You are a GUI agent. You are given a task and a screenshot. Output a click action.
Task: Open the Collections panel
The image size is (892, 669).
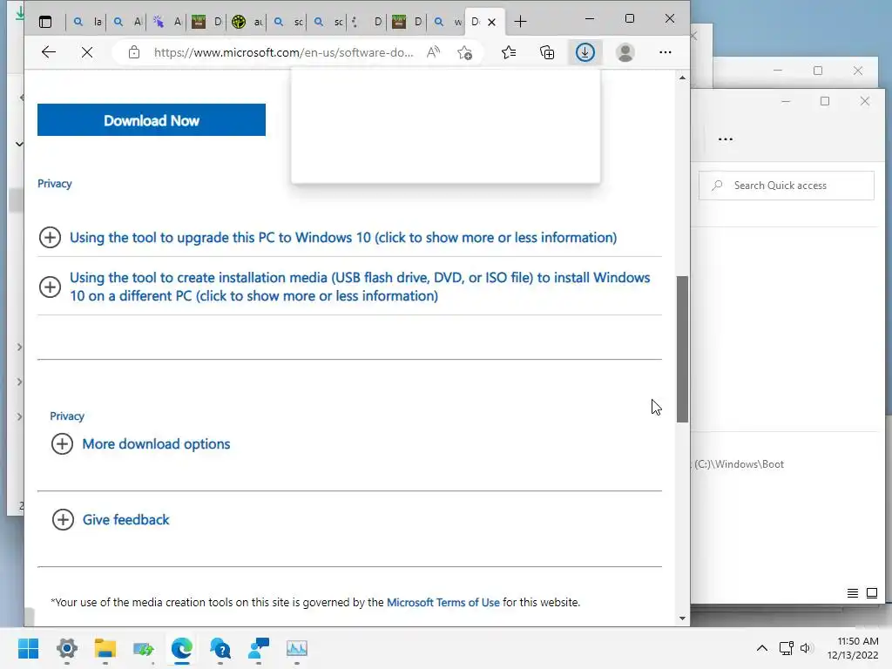[547, 52]
